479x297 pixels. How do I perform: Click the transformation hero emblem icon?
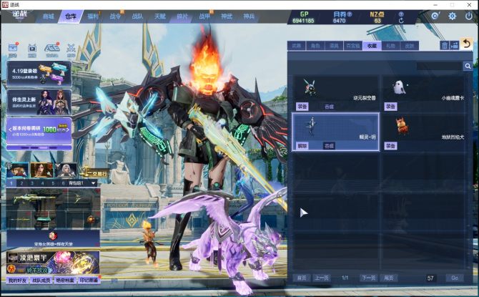tap(53, 236)
